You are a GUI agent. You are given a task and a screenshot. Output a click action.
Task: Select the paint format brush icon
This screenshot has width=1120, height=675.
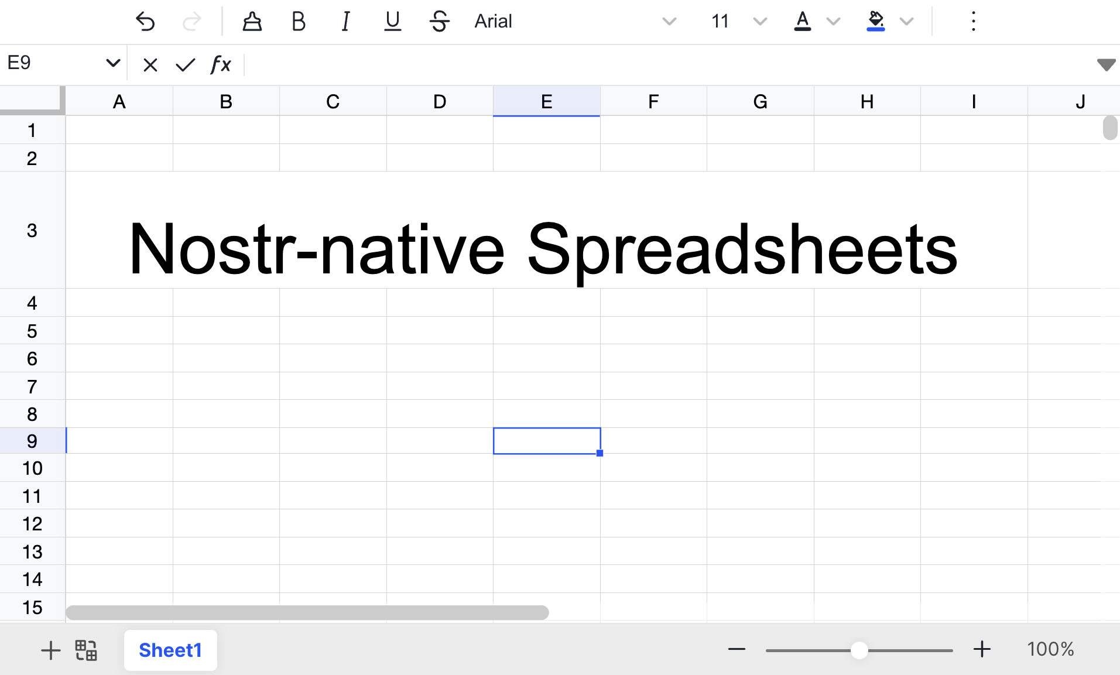pyautogui.click(x=252, y=22)
